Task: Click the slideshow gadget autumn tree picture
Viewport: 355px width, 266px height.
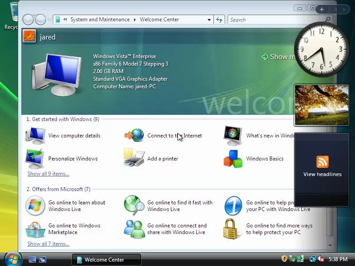Action: [321, 105]
